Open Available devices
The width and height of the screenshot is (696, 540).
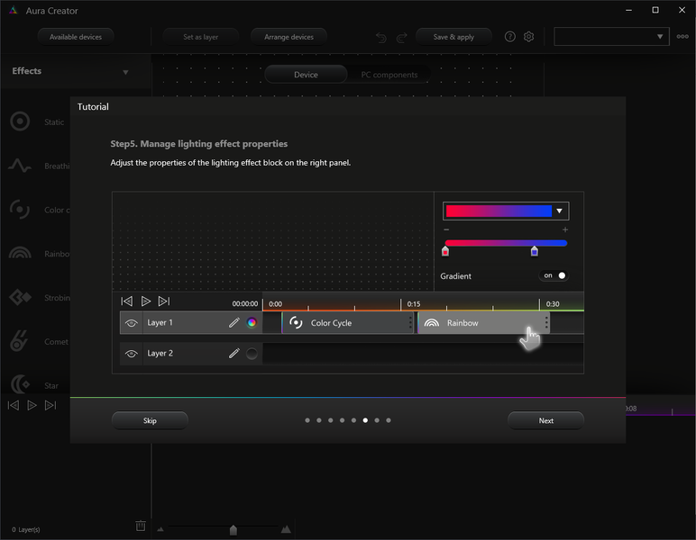click(x=76, y=37)
